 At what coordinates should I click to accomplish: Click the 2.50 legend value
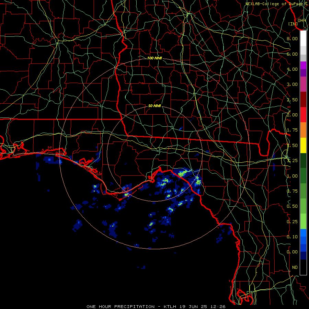(x=292, y=100)
